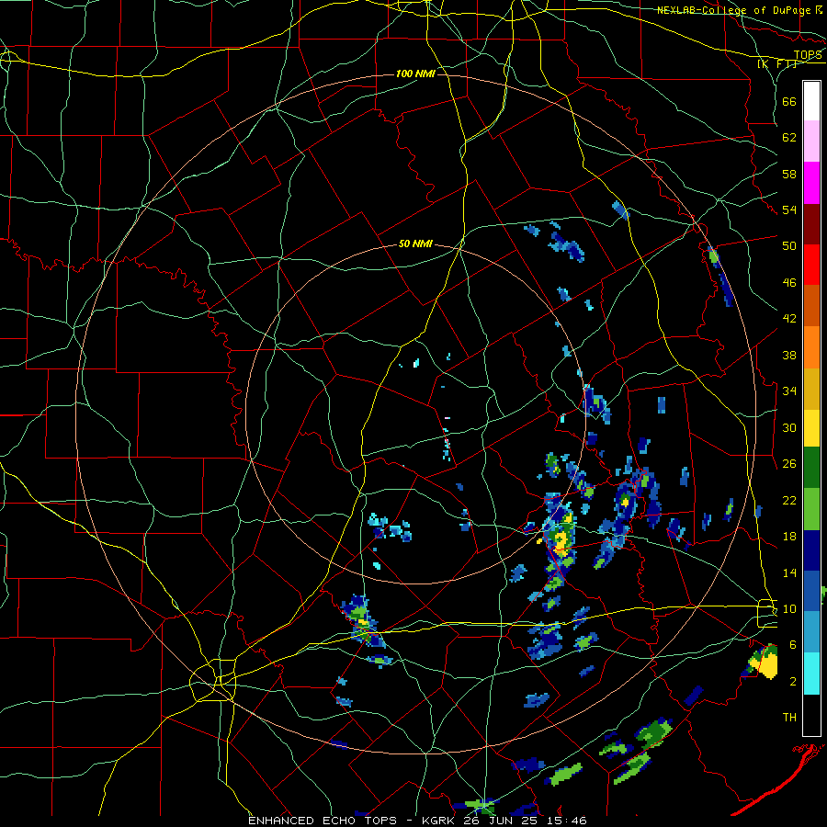Click the 100 NMI range ring label
This screenshot has height=827, width=827.
pyautogui.click(x=415, y=74)
